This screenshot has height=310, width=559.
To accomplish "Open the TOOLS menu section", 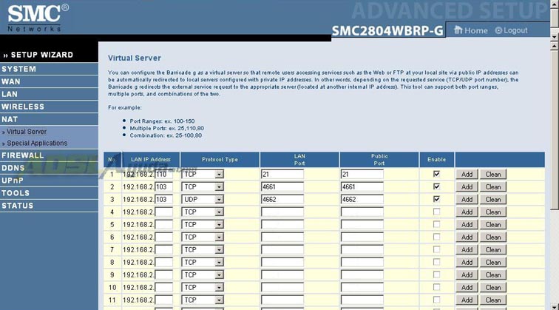I will click(x=49, y=193).
